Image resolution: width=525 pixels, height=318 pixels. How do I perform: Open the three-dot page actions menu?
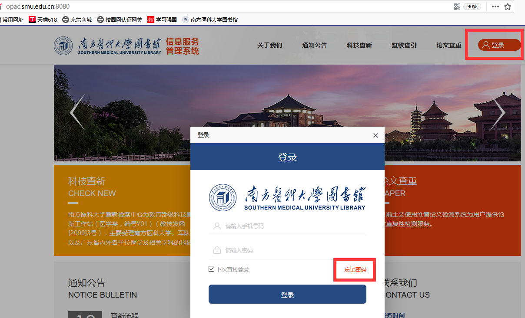(x=495, y=7)
